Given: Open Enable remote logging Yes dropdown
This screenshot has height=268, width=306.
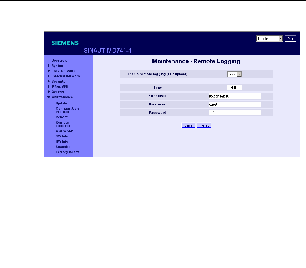Looking at the screenshot, I should point(235,74).
